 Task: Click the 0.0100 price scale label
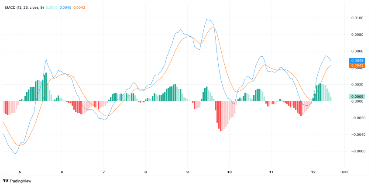(x=357, y=18)
